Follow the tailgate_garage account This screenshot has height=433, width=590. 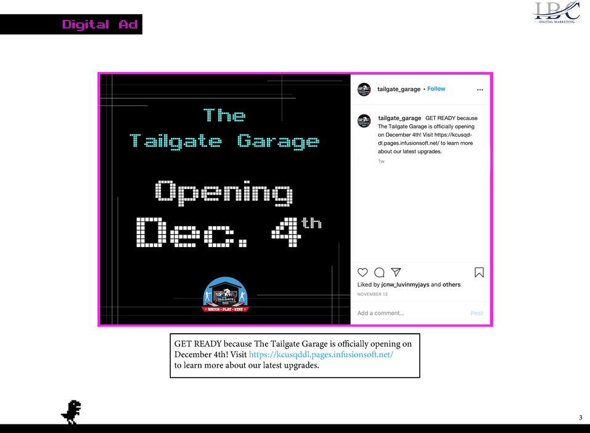pyautogui.click(x=436, y=89)
